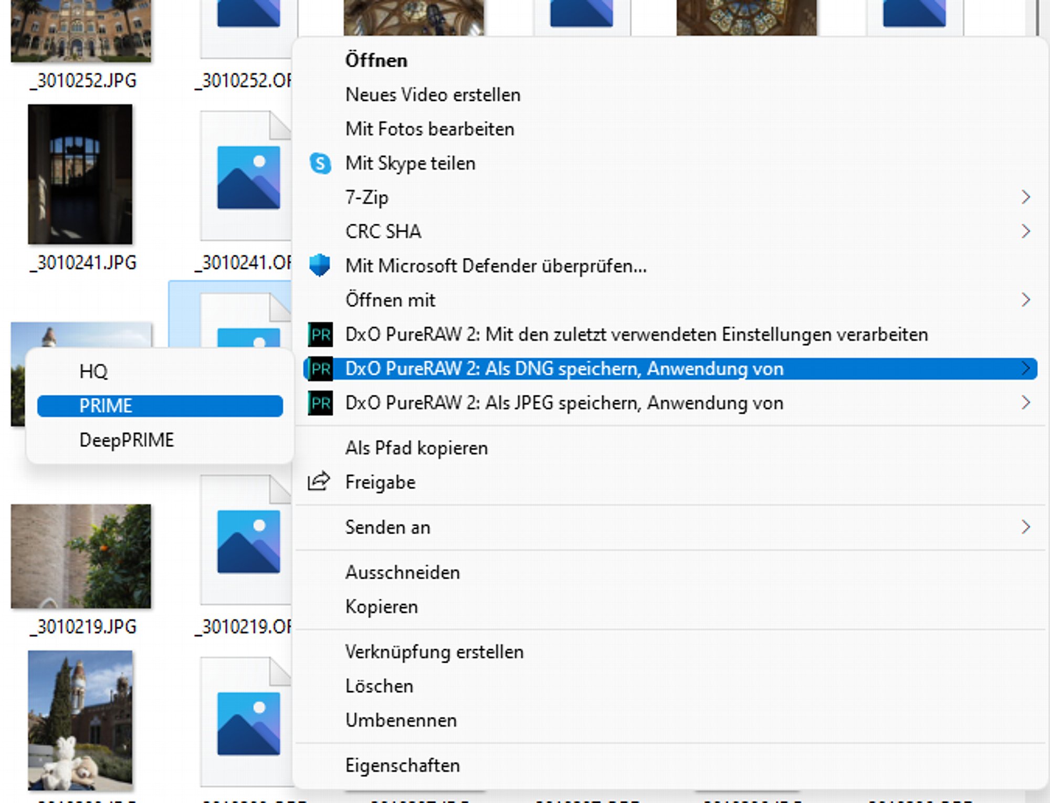Click the PureRAW icon next to JPEG entry
Viewport: 1050px width, 803px height.
320,403
